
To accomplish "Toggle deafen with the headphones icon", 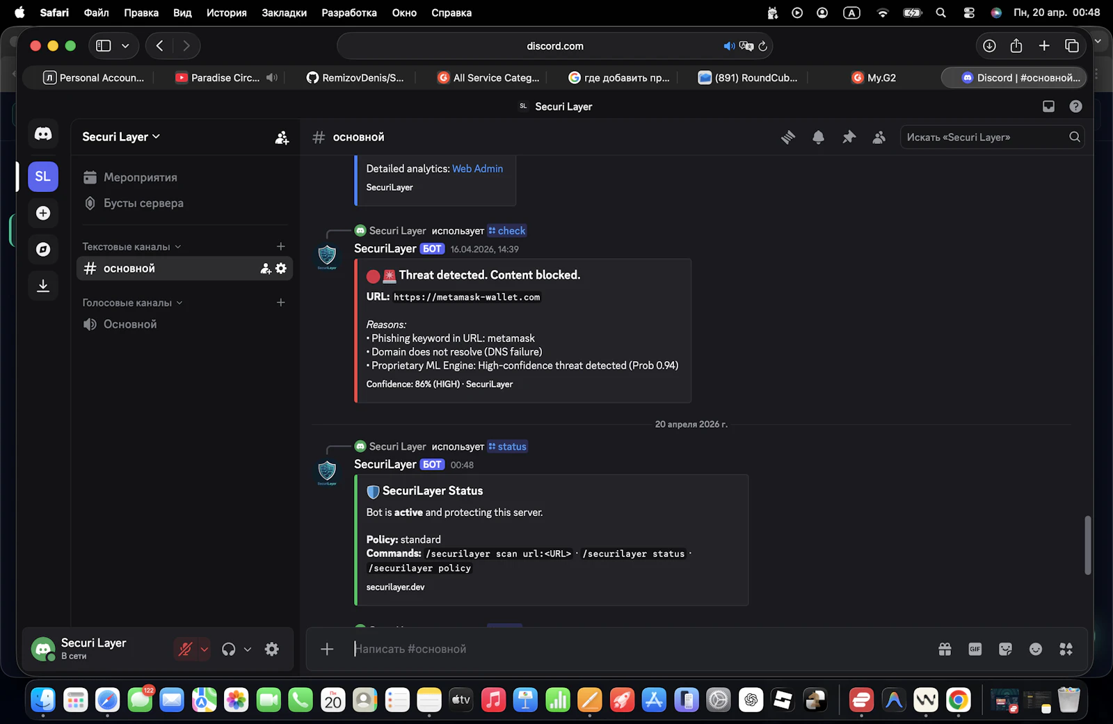I will coord(228,649).
